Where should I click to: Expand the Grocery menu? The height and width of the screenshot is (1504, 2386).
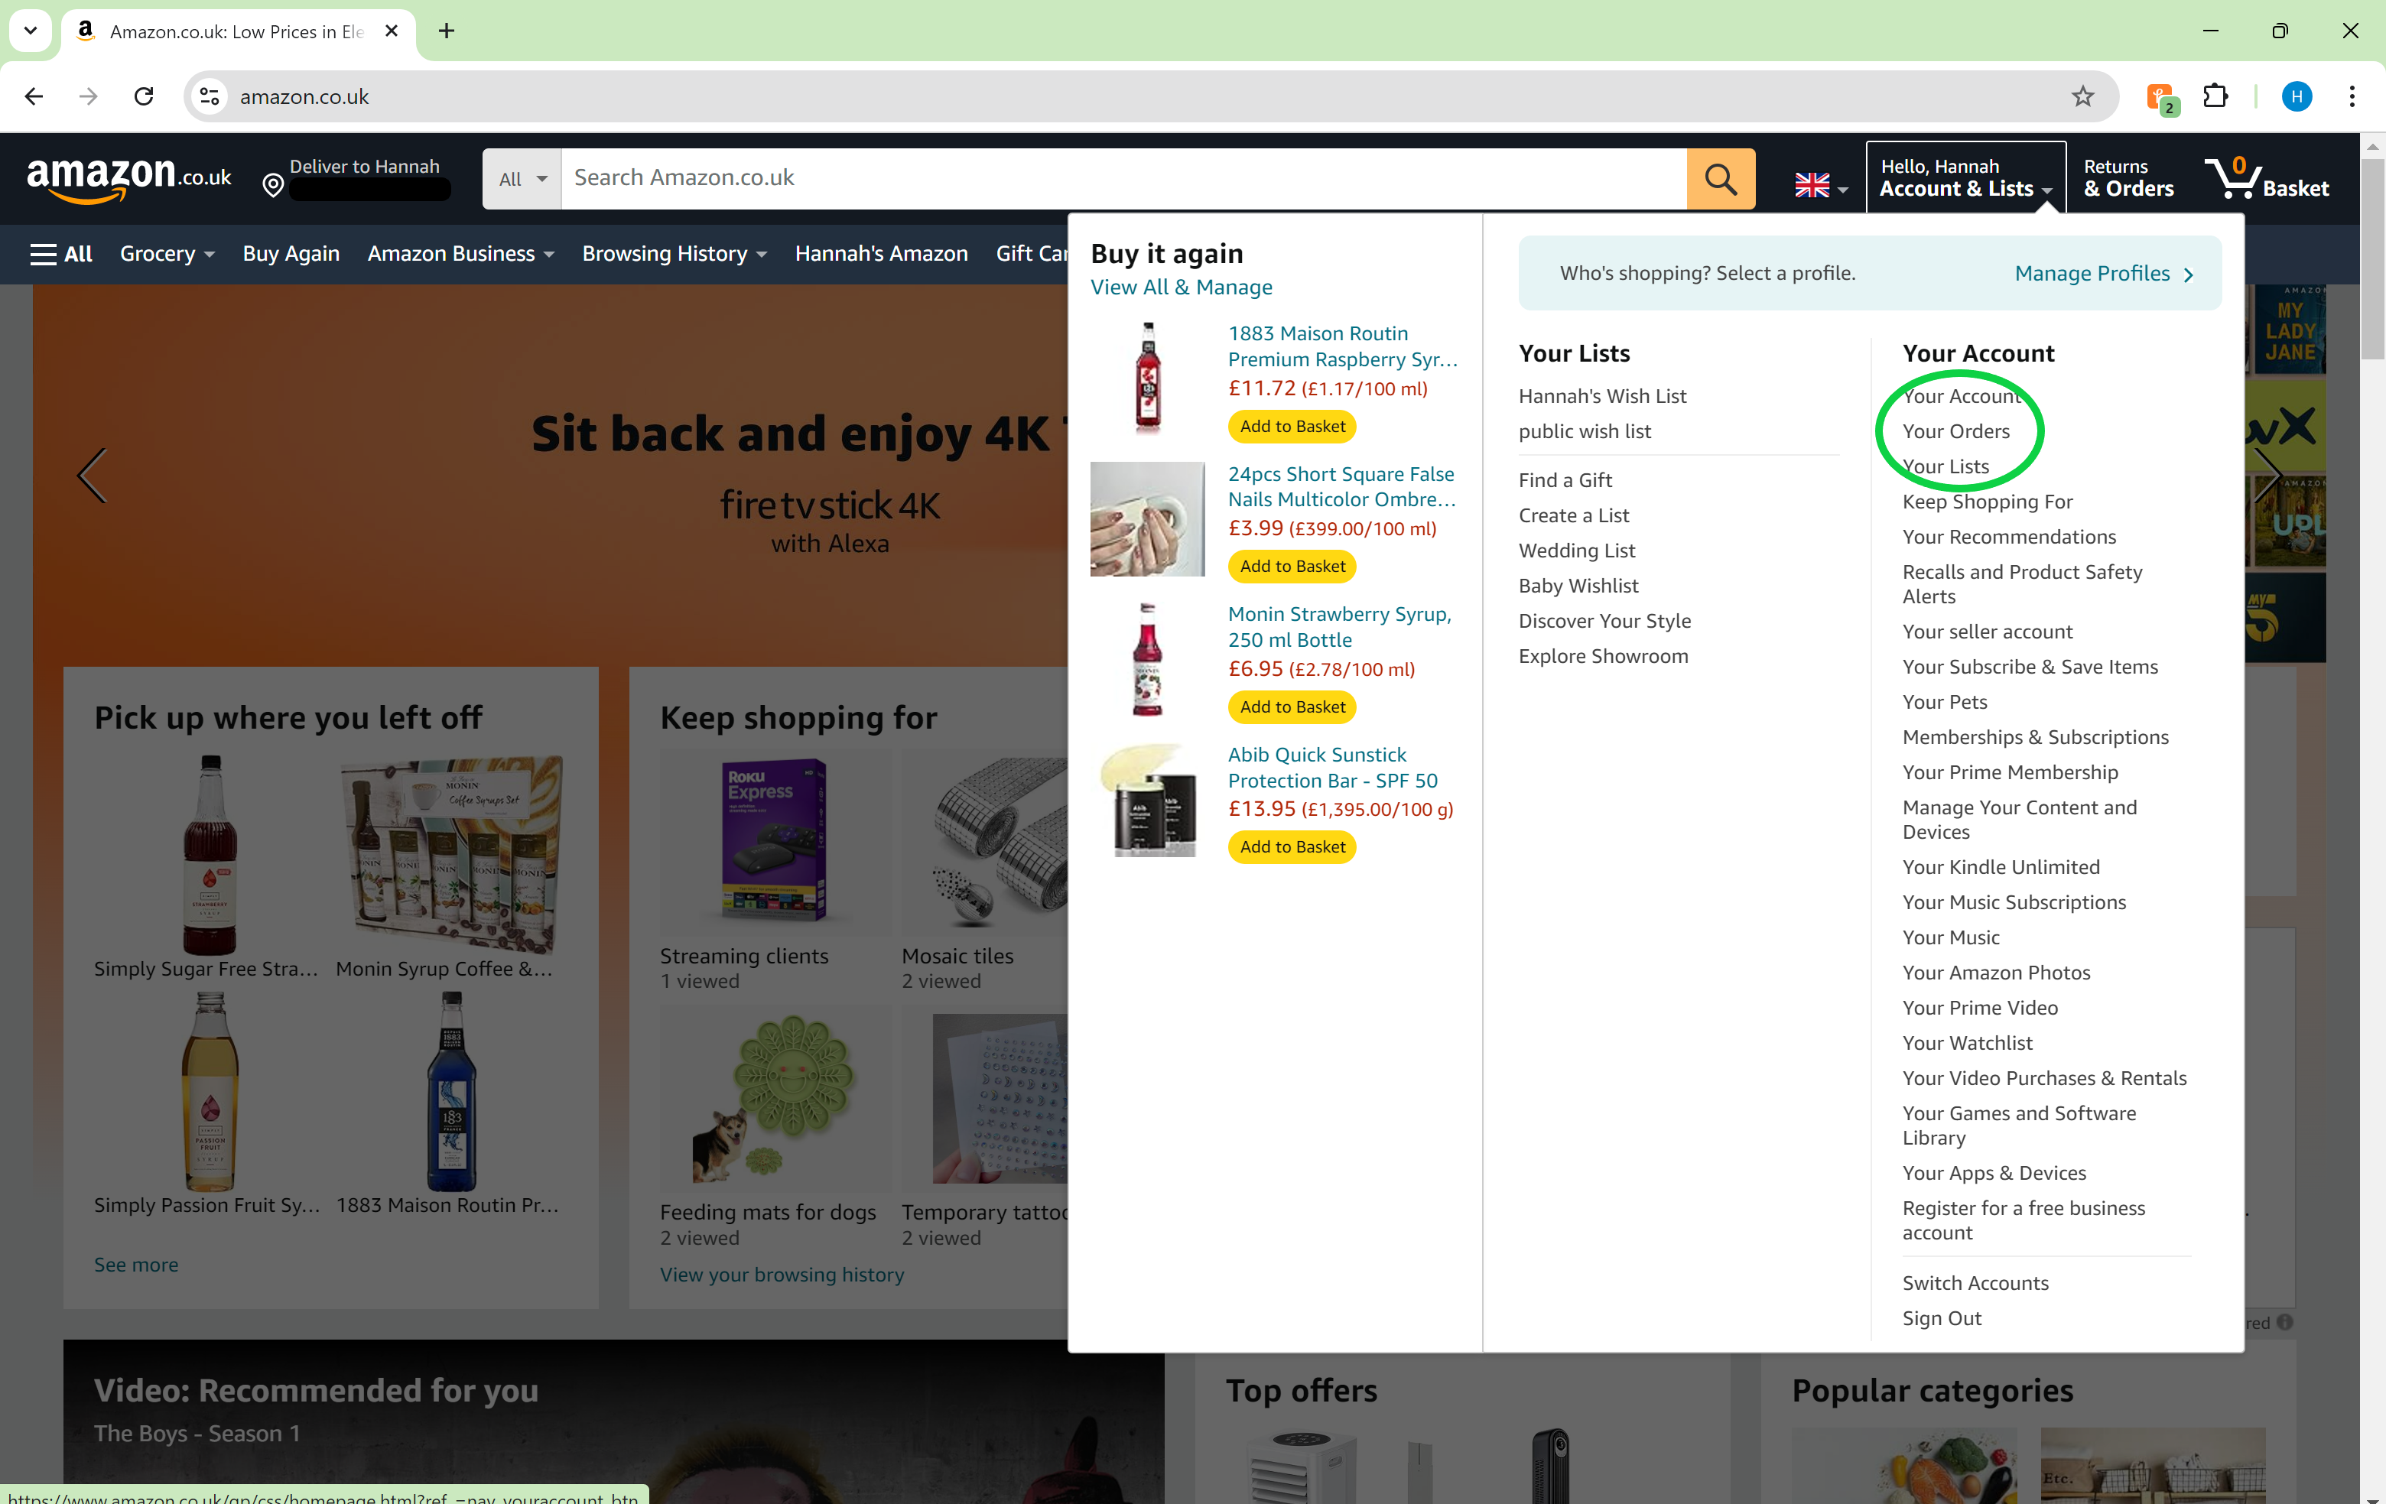click(x=167, y=254)
